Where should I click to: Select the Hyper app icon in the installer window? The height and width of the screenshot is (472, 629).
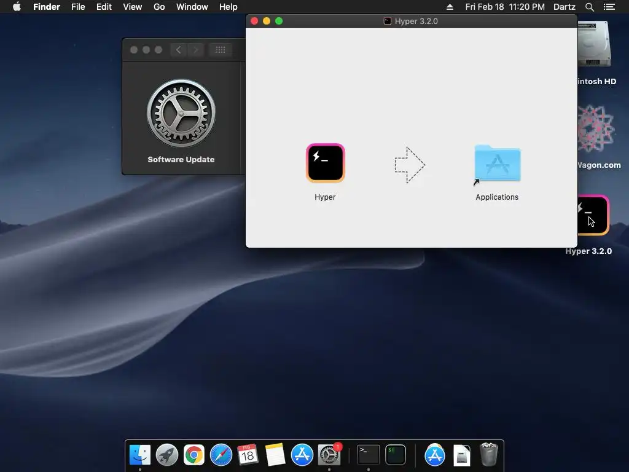(326, 163)
